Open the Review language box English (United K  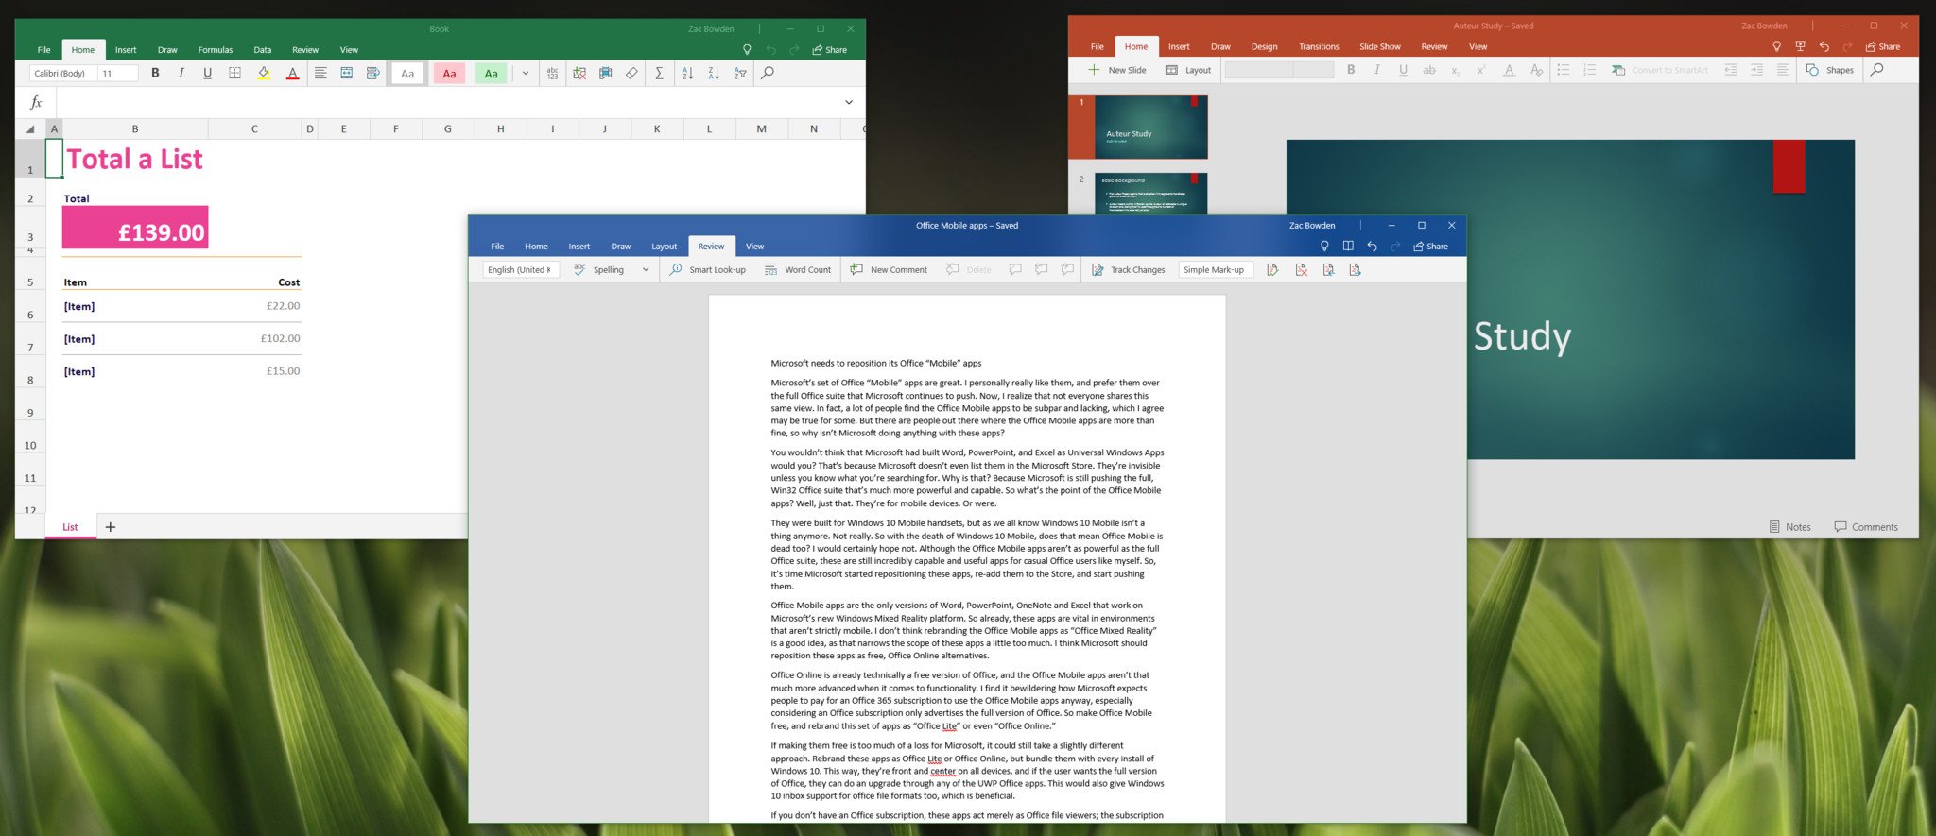[521, 270]
